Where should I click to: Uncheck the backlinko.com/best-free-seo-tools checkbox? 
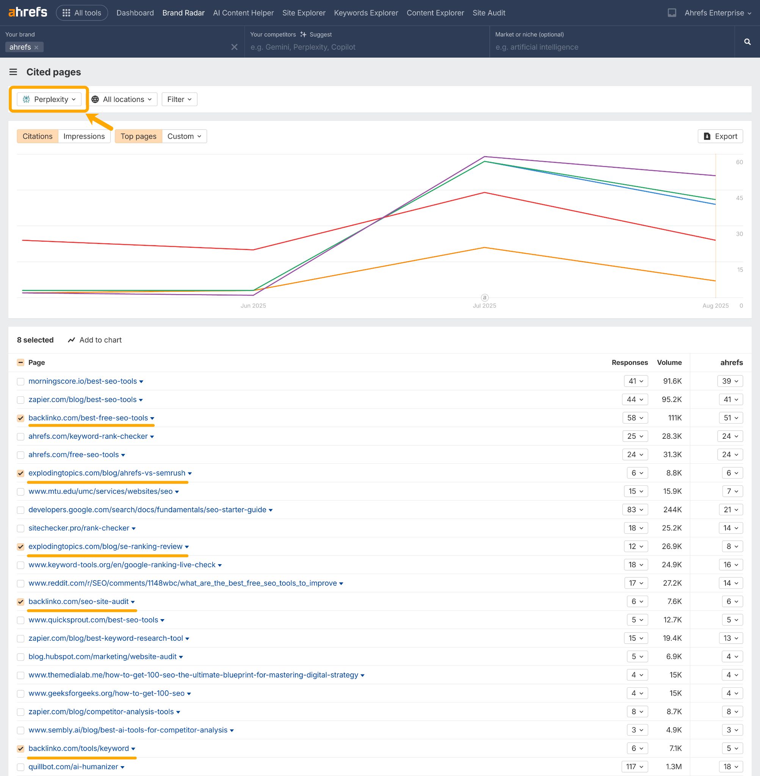coord(20,418)
